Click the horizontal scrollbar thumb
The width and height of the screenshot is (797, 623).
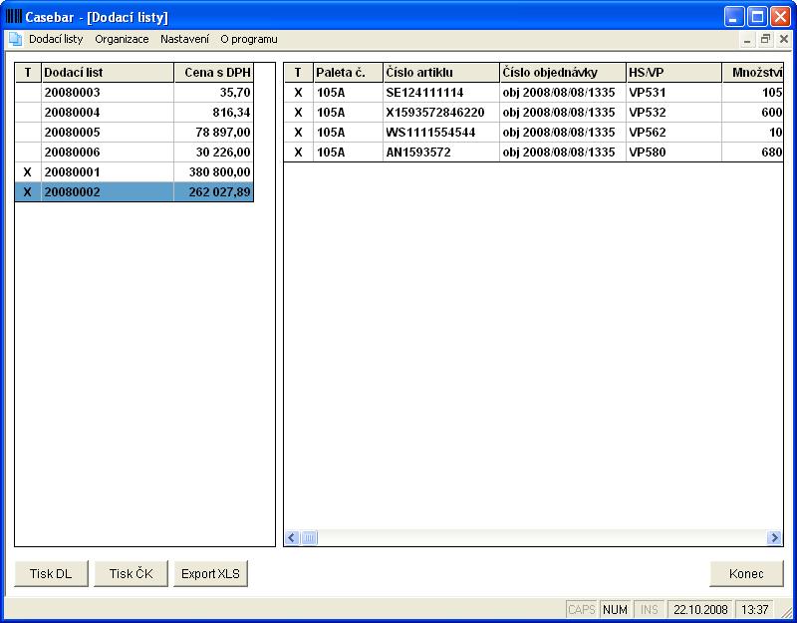(309, 537)
